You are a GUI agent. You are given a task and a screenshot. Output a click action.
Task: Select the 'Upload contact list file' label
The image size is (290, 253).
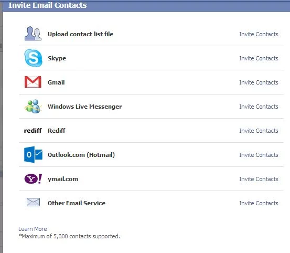pos(80,34)
